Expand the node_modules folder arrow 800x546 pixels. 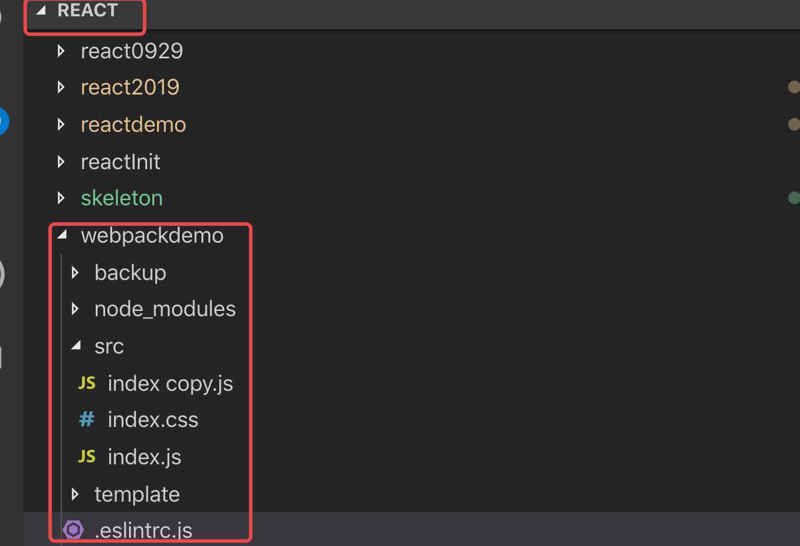[75, 309]
